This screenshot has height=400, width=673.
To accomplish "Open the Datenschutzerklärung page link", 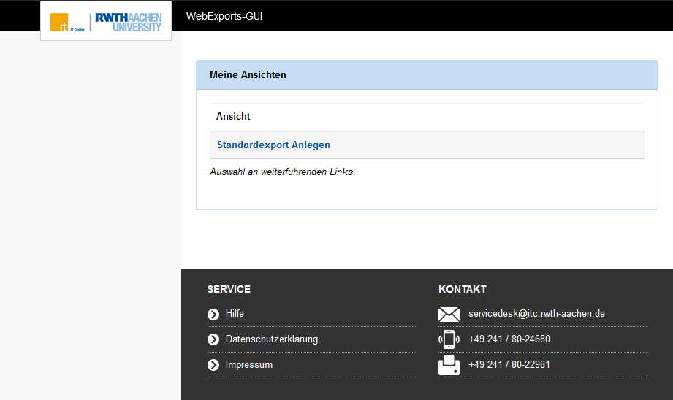I will (x=271, y=339).
